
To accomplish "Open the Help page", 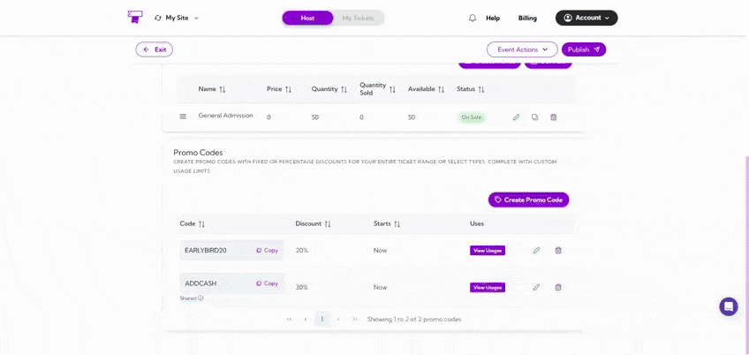I will point(493,19).
